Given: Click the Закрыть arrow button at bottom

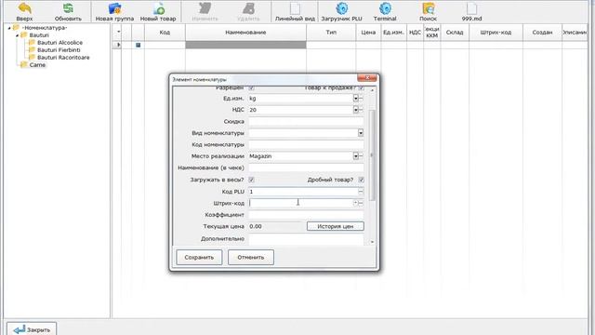Looking at the screenshot, I should pyautogui.click(x=32, y=329).
